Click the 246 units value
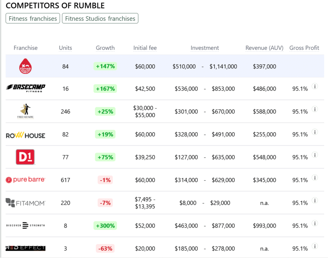Viewport: 328px width, 258px height. point(65,111)
